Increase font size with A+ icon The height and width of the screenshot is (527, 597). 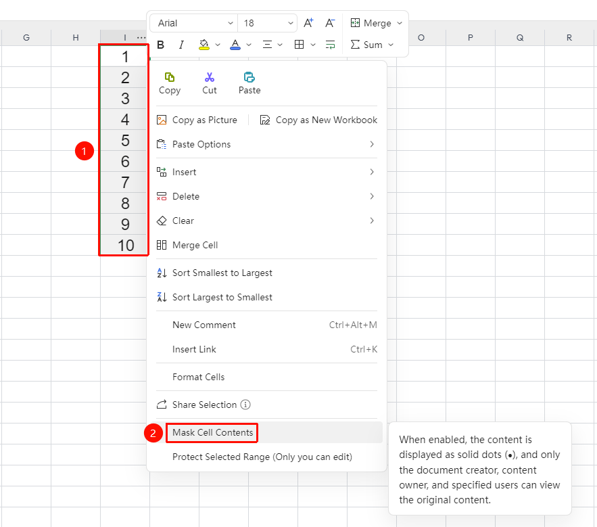(x=308, y=23)
